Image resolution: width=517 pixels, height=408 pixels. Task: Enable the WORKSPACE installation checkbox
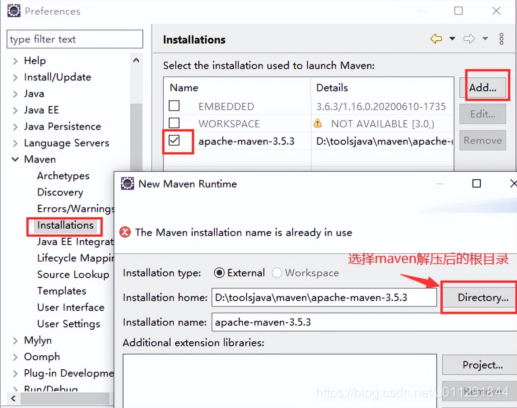coord(174,123)
